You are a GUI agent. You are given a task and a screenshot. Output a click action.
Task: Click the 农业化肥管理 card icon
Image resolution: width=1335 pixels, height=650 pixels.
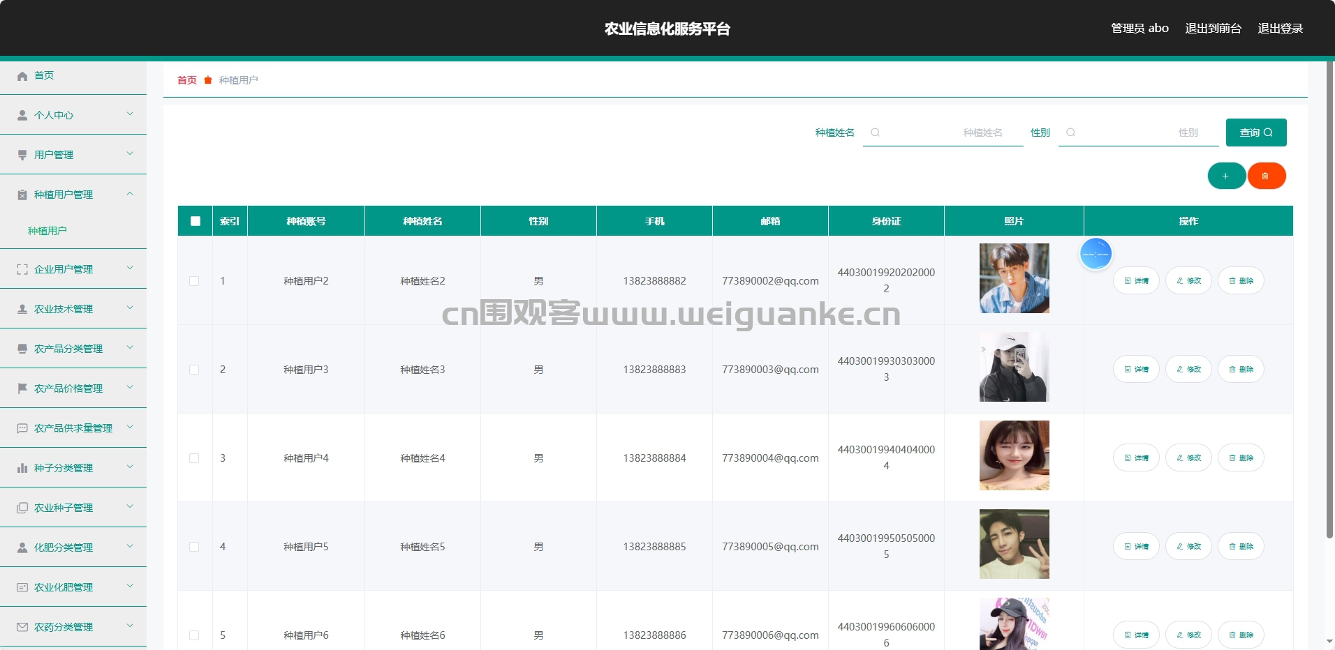point(22,587)
